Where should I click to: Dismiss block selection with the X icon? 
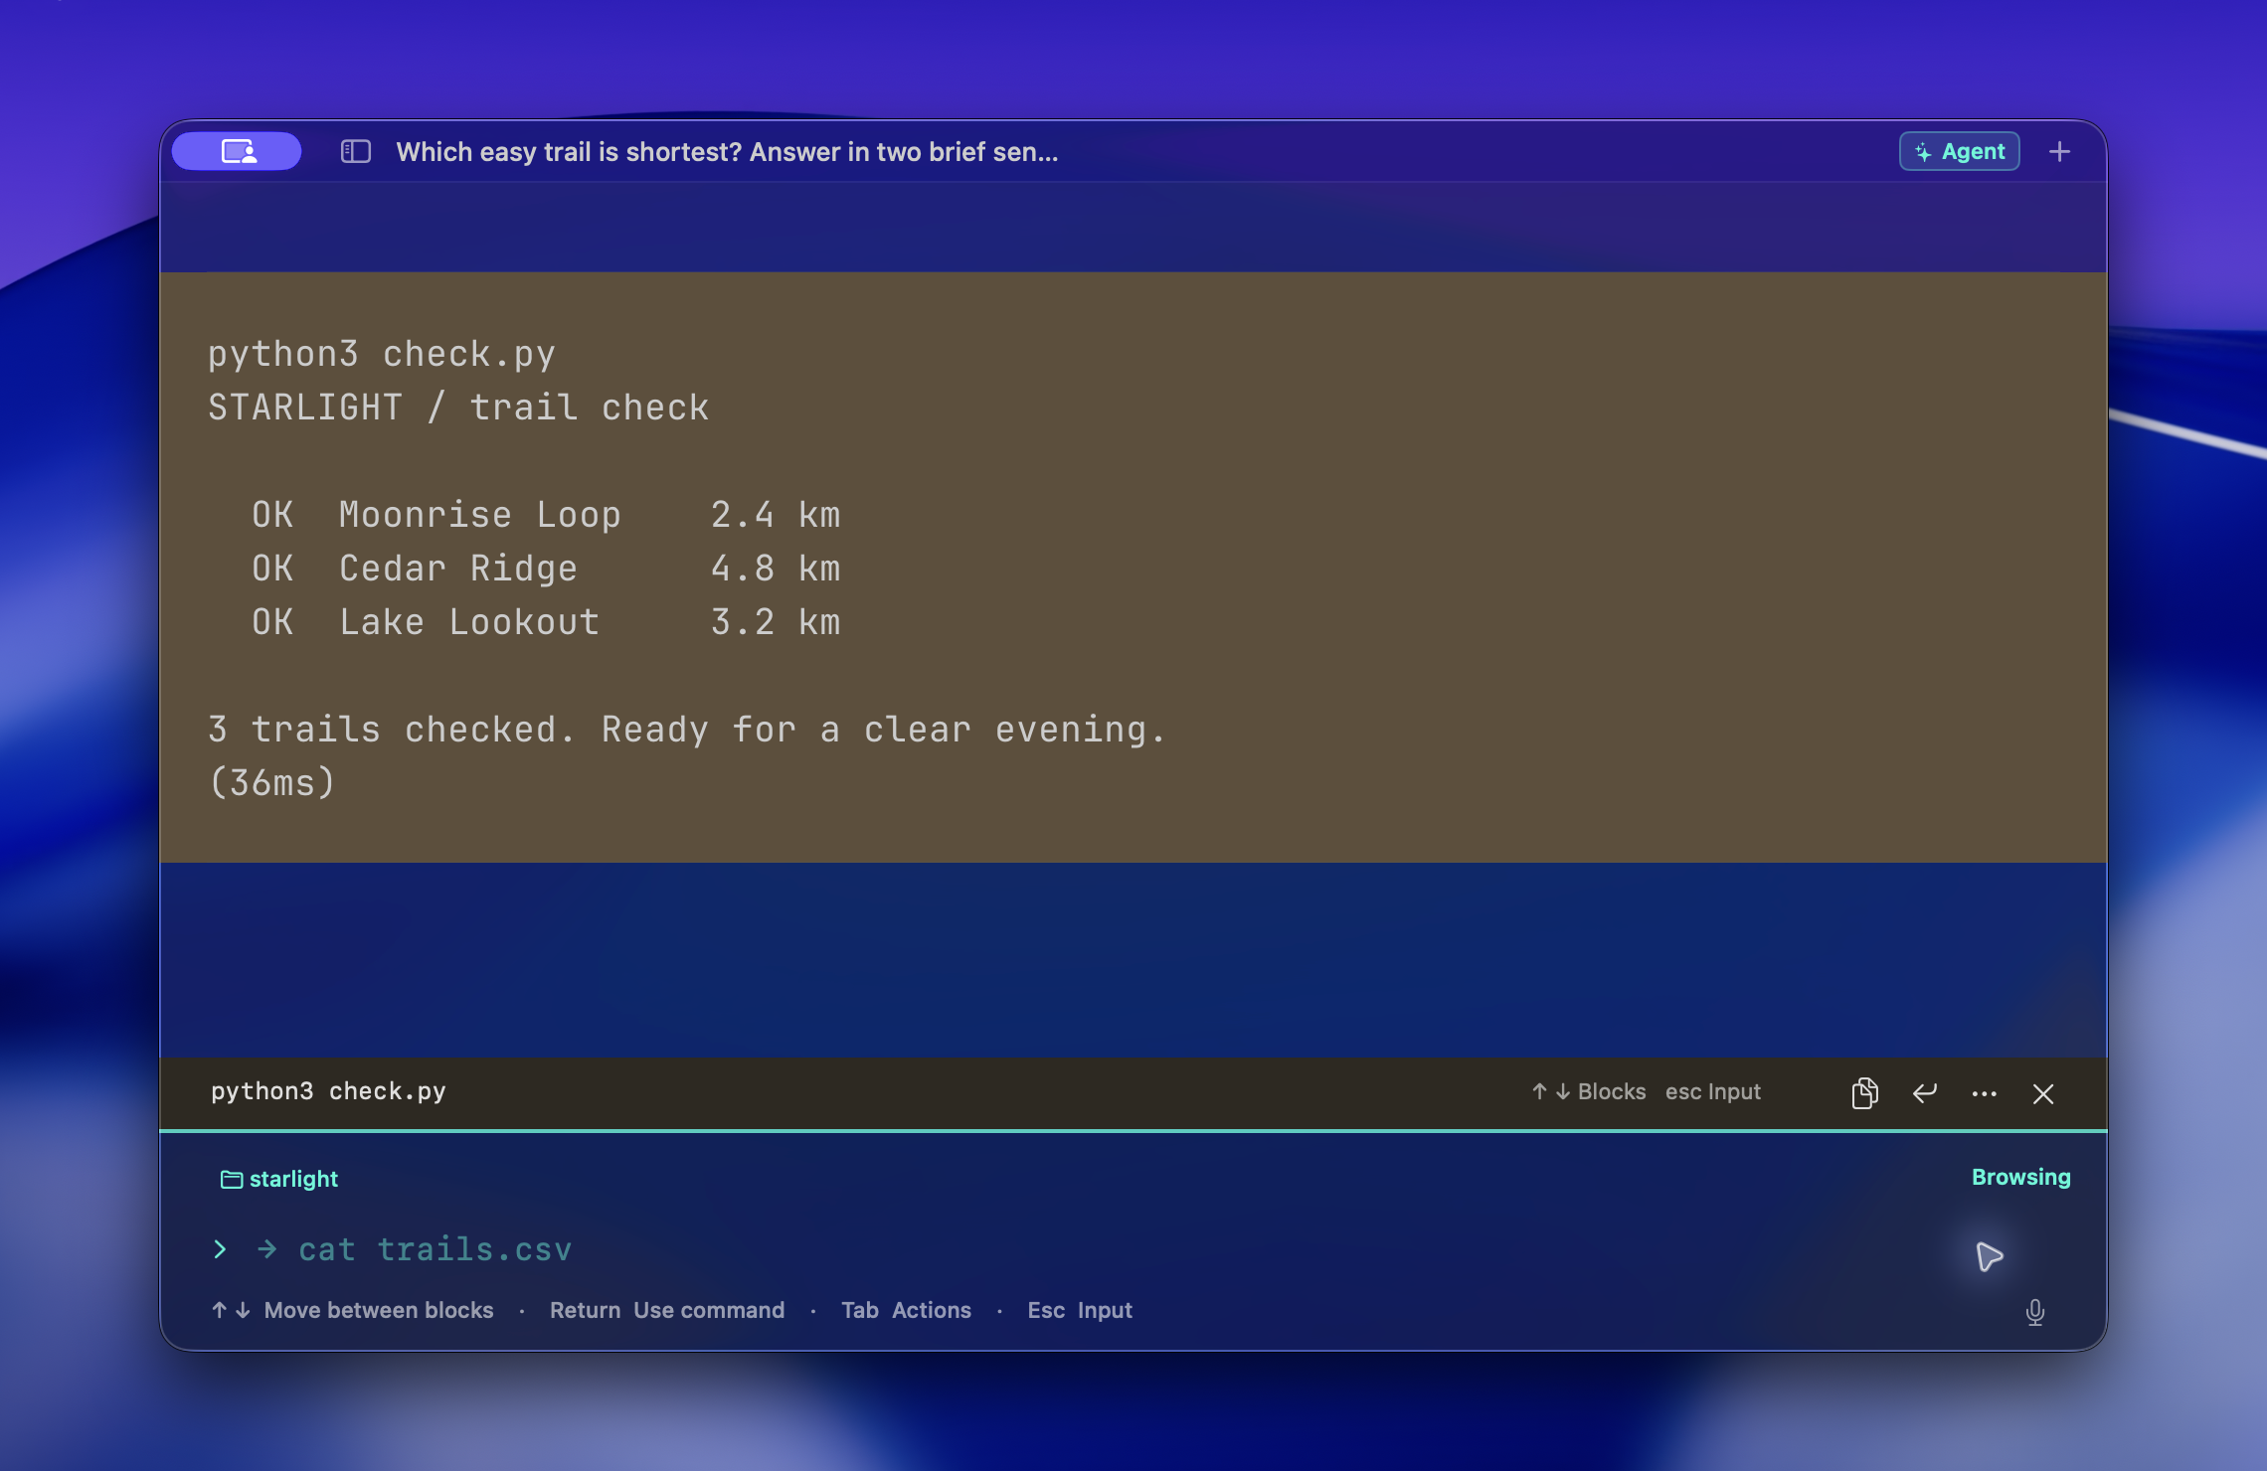click(2043, 1093)
